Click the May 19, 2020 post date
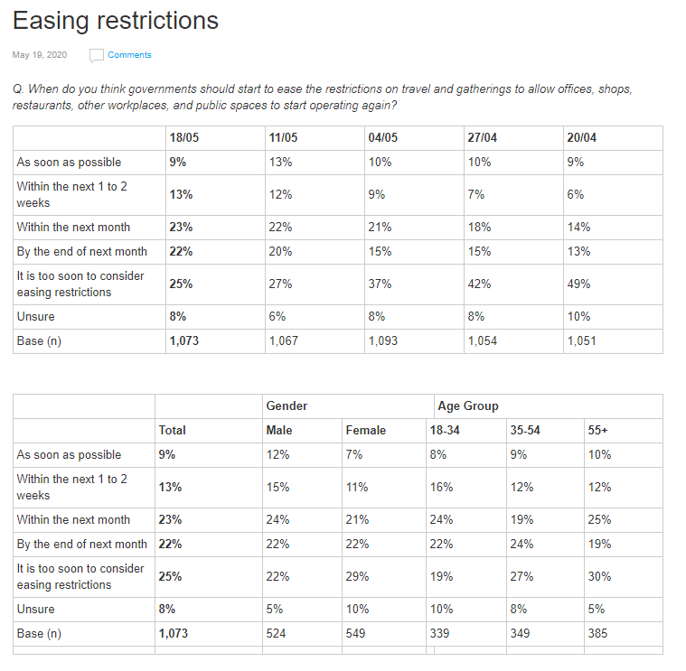Image resolution: width=686 pixels, height=671 pixels. point(40,55)
